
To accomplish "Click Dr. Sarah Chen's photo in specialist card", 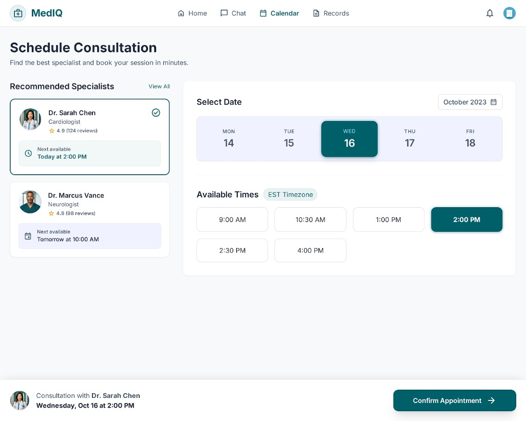I will pos(30,119).
